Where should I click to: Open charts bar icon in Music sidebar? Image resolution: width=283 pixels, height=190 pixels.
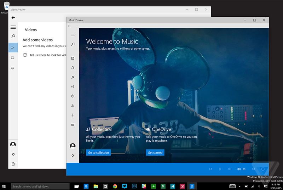(73, 106)
